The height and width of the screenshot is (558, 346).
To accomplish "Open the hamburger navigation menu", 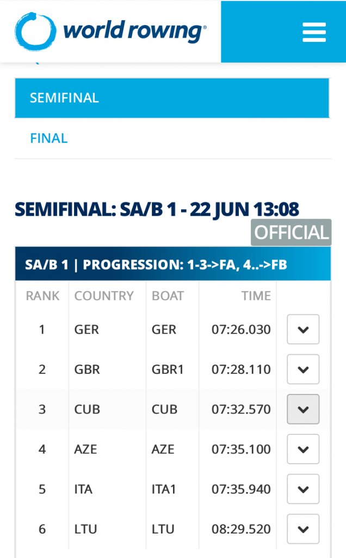I will pos(314,32).
